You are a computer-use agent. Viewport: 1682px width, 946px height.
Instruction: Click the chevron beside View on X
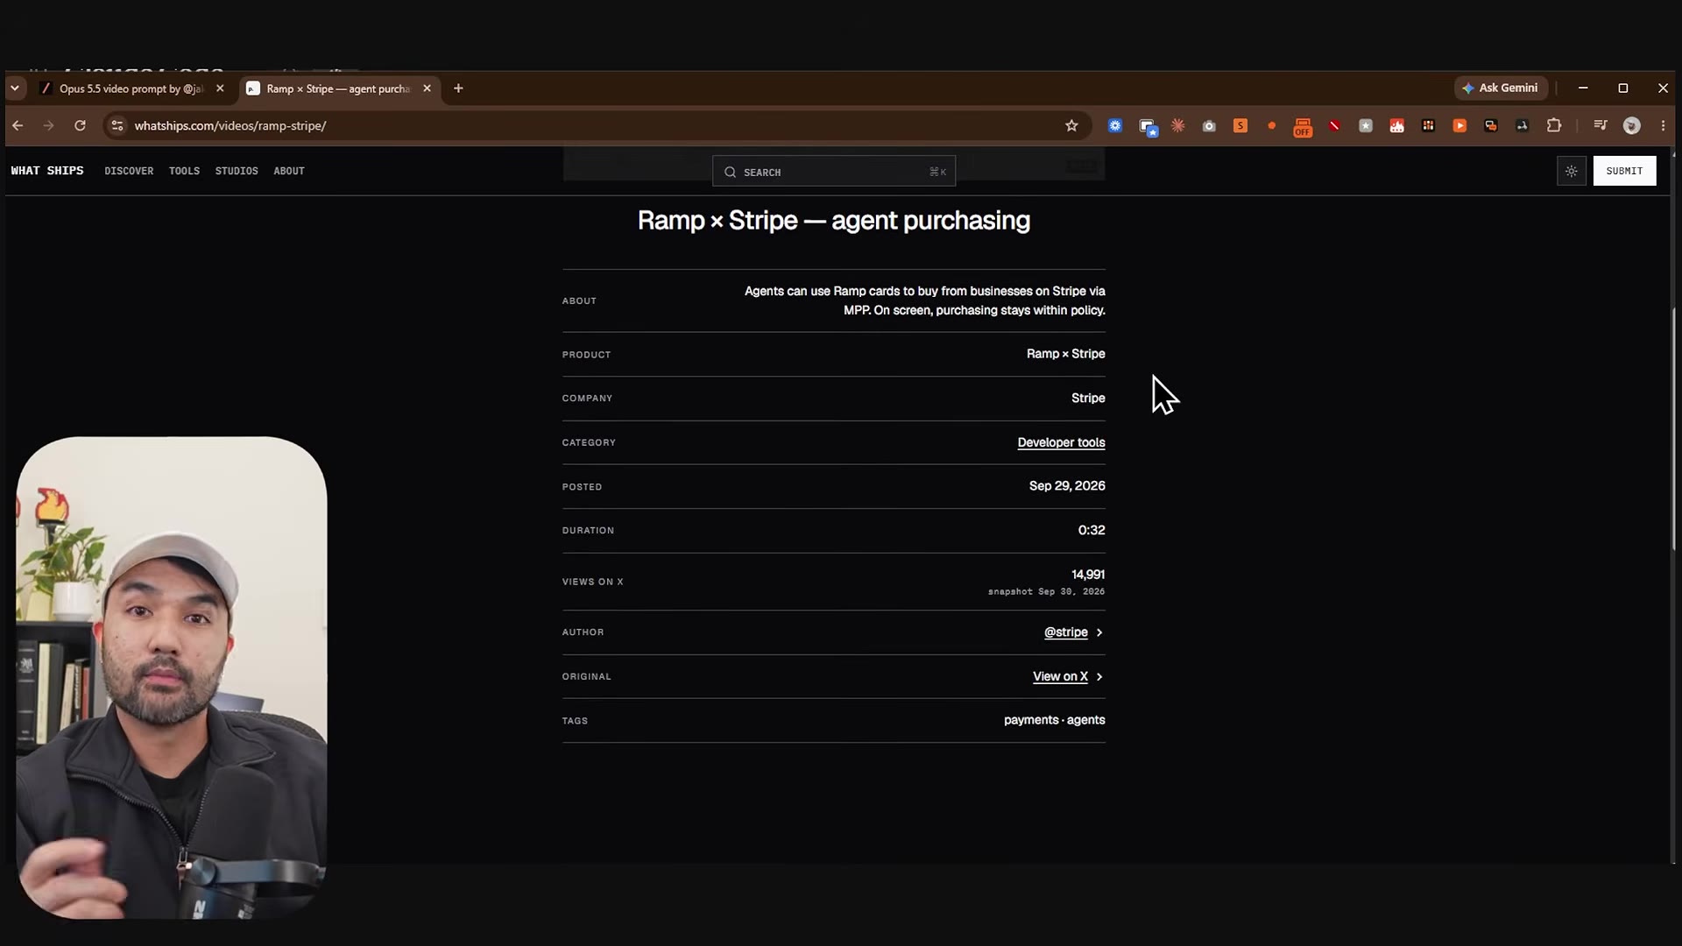tap(1099, 677)
